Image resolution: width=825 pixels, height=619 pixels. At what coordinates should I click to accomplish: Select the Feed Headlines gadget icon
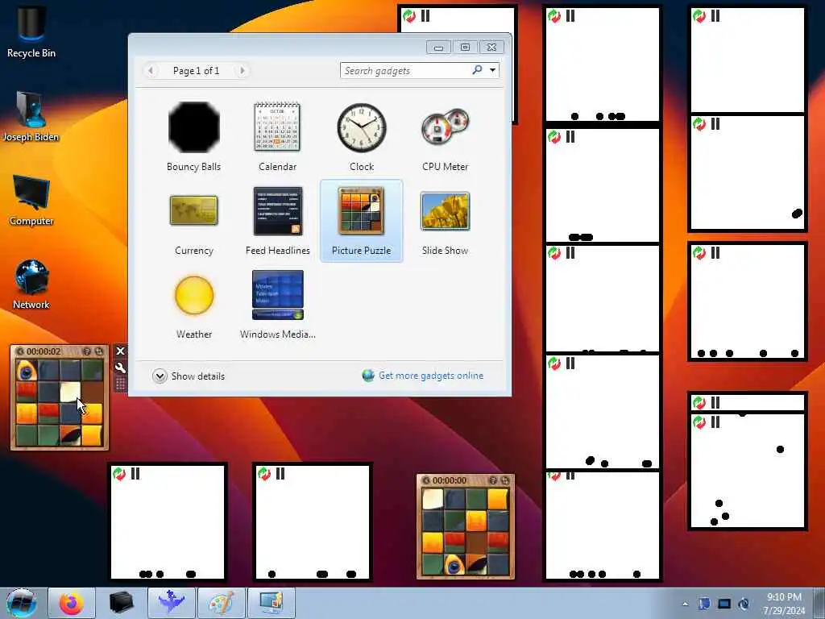[278, 211]
